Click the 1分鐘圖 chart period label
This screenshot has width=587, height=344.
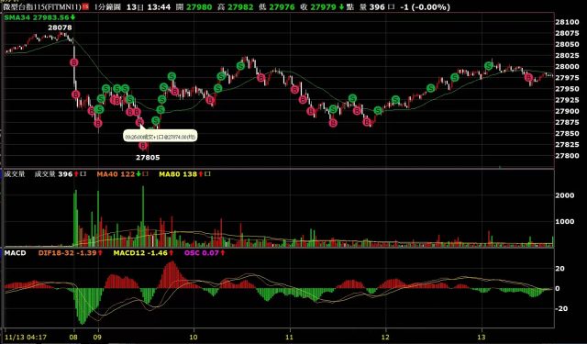point(107,6)
